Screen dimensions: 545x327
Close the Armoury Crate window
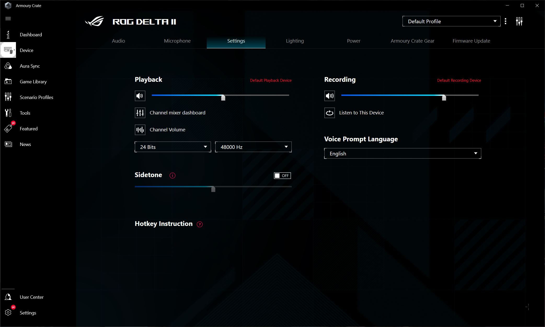(537, 5)
